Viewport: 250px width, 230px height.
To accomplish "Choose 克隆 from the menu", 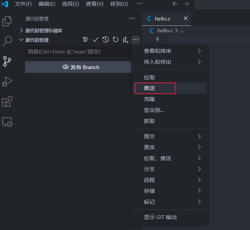I will pyautogui.click(x=170, y=99).
